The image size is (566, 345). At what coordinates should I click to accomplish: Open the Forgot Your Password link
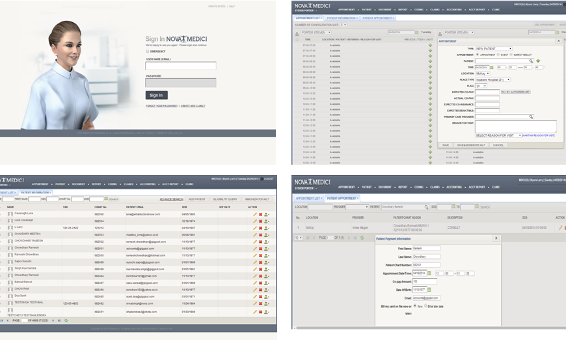[x=161, y=105]
